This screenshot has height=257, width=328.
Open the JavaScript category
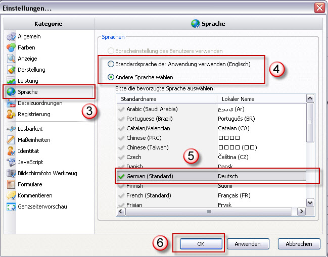click(30, 162)
